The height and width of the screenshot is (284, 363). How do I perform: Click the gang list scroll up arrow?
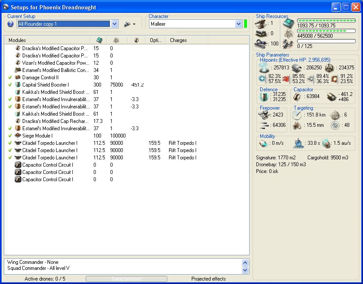245,263
